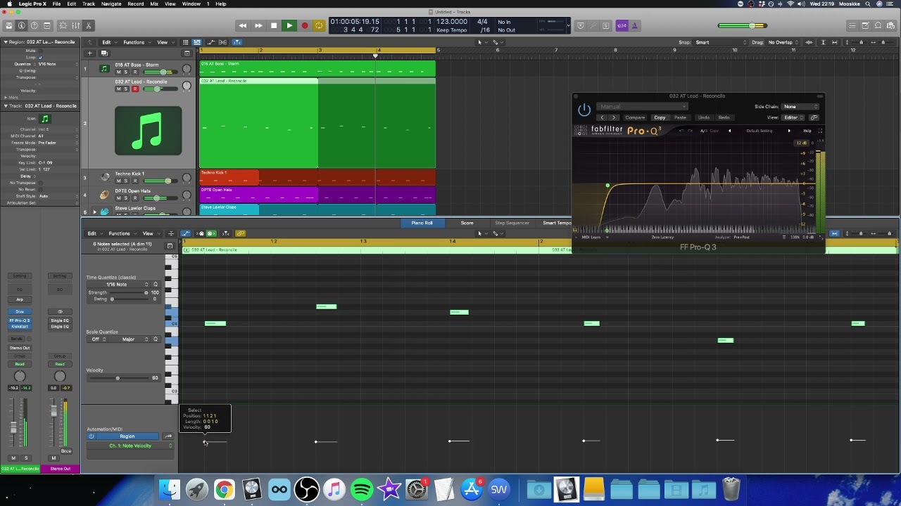Mute the Techno Kick 1 track
The image size is (901, 506).
pyautogui.click(x=118, y=181)
